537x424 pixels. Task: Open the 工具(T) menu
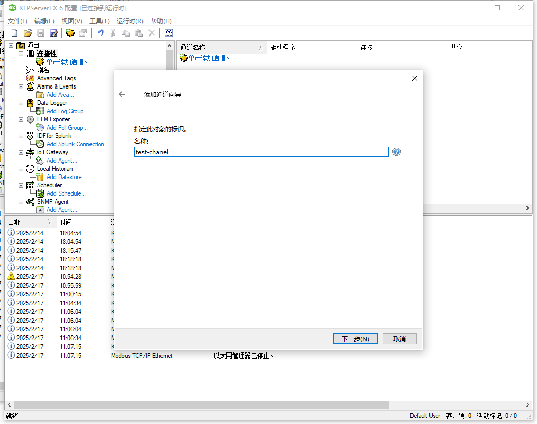pos(99,21)
